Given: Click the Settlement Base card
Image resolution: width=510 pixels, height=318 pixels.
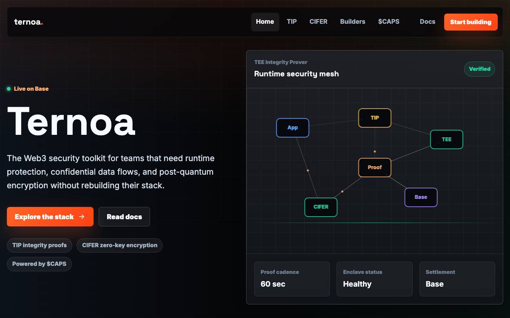Looking at the screenshot, I should coord(457,279).
